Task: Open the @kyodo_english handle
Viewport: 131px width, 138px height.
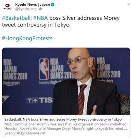Action: coord(28,9)
